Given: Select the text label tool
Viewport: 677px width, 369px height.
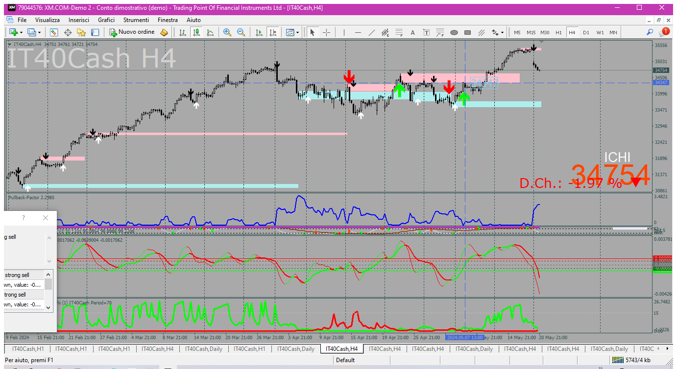Looking at the screenshot, I should point(426,32).
